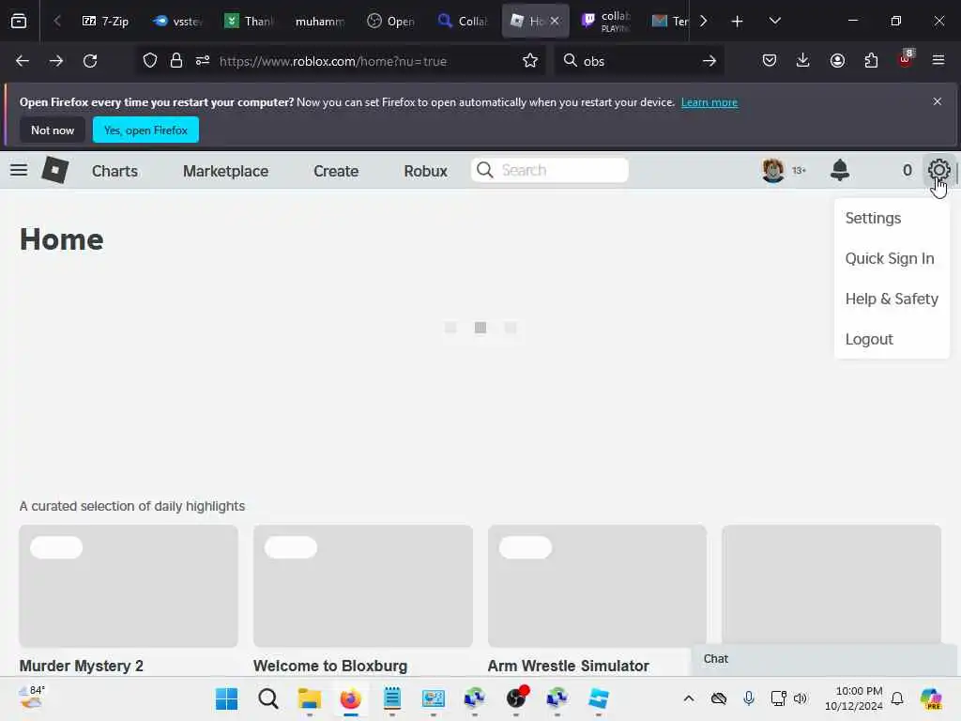This screenshot has width=961, height=721.
Task: Open a new browser tab
Action: coord(738,22)
